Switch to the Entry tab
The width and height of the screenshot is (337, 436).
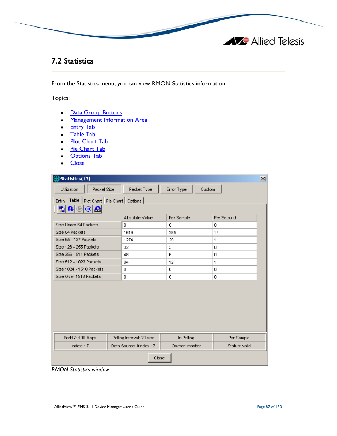pos(60,201)
